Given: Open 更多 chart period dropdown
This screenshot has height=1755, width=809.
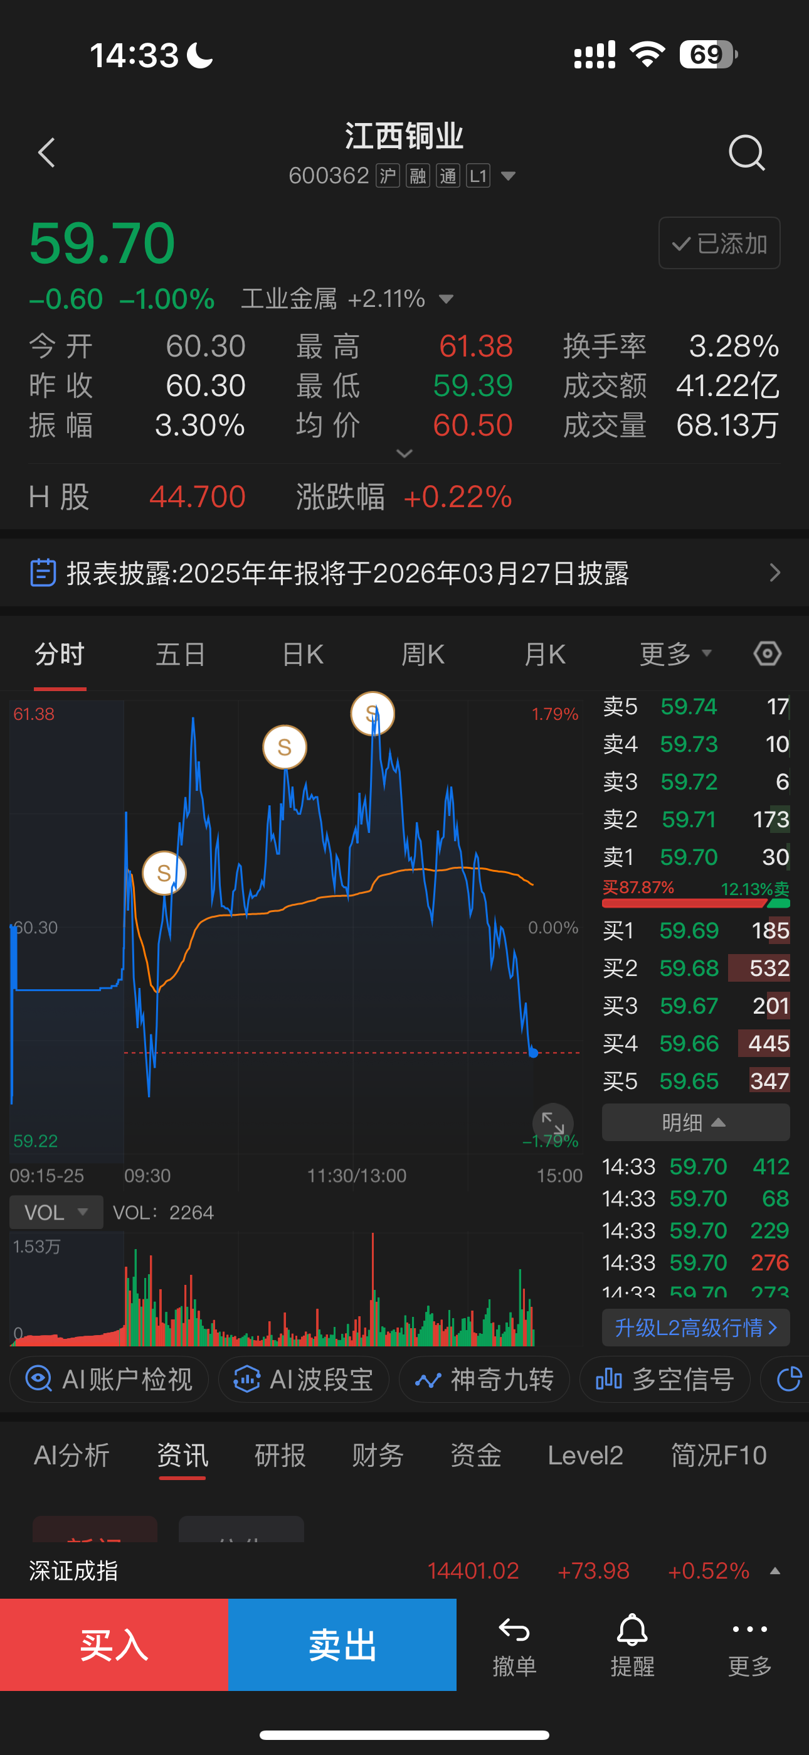Looking at the screenshot, I should tap(676, 654).
